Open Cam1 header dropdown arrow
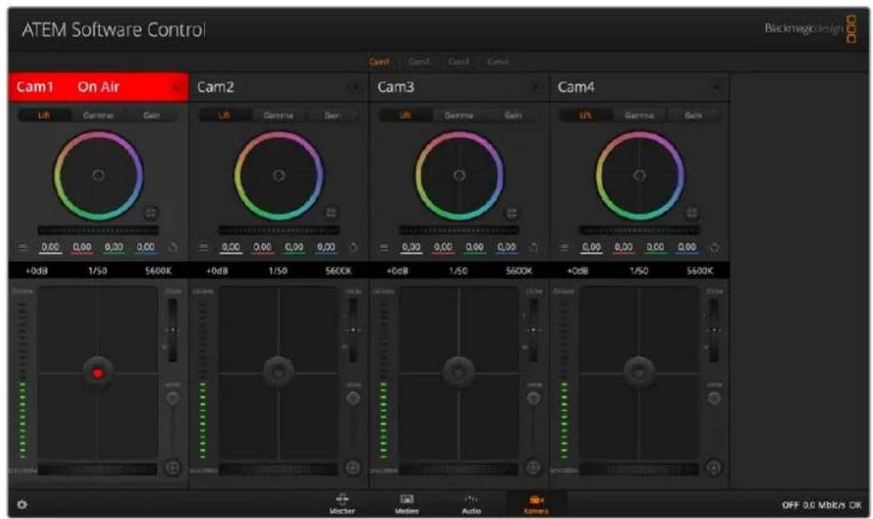 coord(174,87)
